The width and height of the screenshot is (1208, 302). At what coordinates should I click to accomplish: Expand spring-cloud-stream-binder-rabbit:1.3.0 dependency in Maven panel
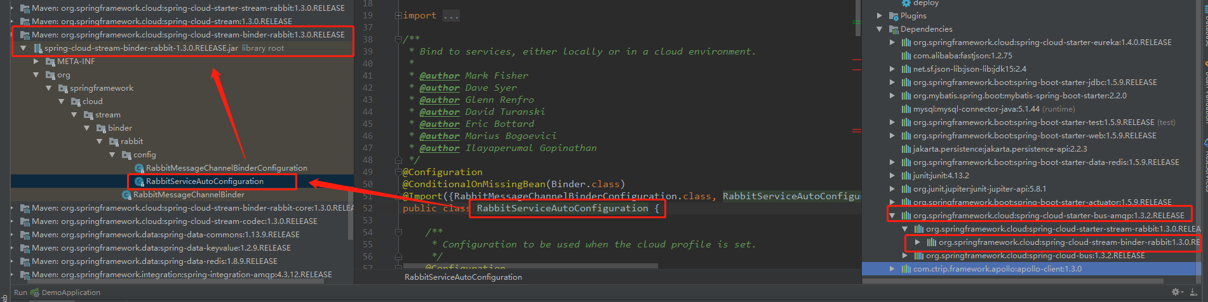918,242
